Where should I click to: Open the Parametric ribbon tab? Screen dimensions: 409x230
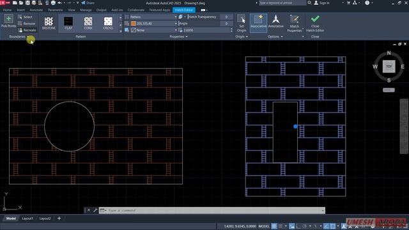tap(56, 10)
